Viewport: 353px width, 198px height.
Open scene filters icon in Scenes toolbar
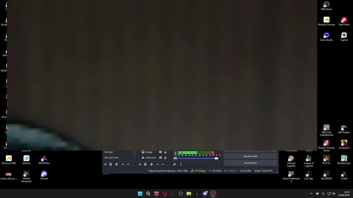117,164
